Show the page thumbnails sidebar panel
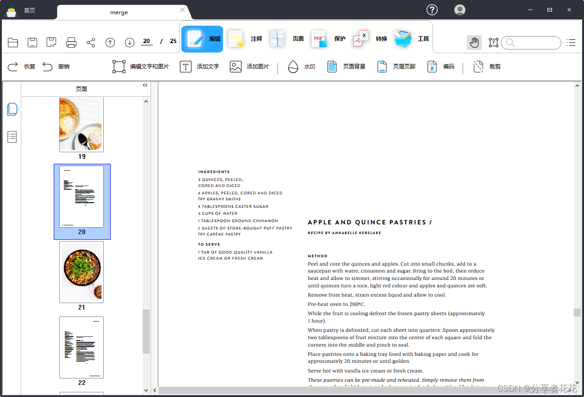Viewport: 584px width, 397px height. [13, 109]
